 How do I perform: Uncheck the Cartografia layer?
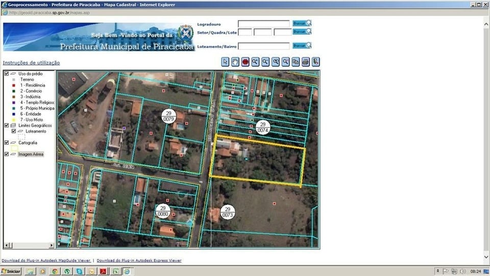point(7,143)
